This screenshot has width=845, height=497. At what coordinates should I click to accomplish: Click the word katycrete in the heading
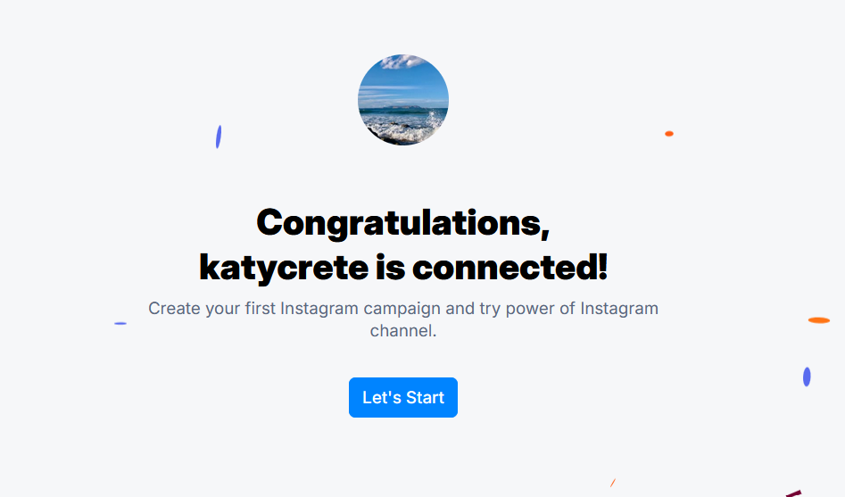284,268
